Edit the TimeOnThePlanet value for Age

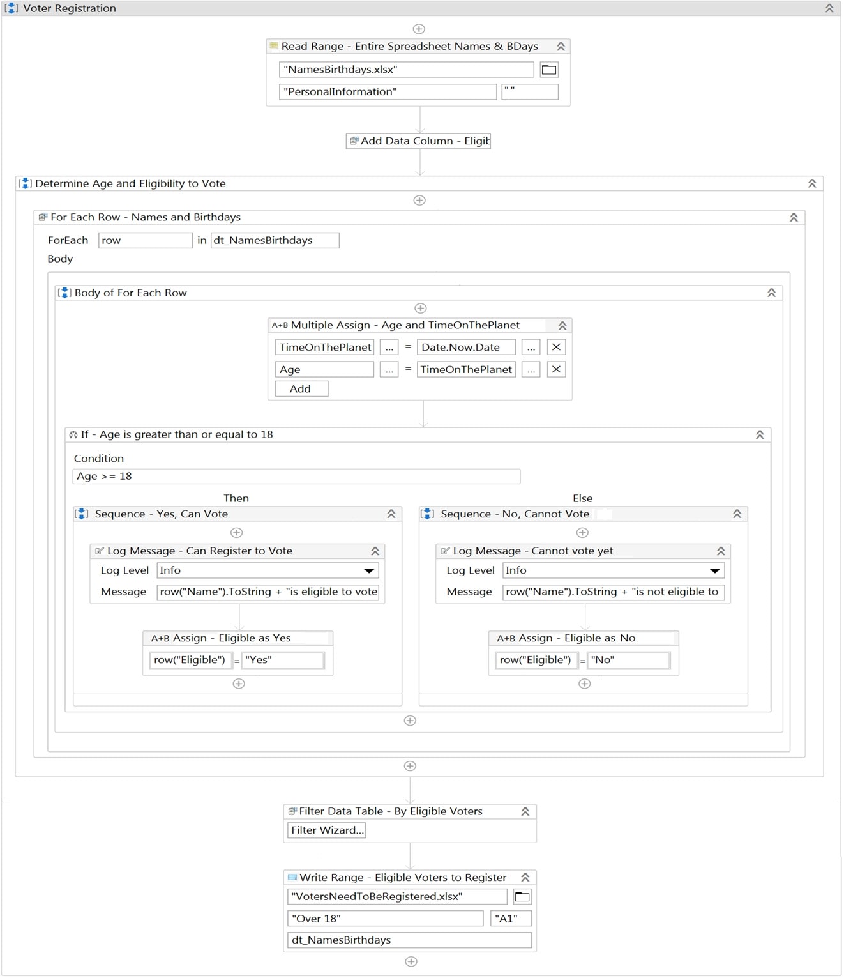[x=467, y=370]
